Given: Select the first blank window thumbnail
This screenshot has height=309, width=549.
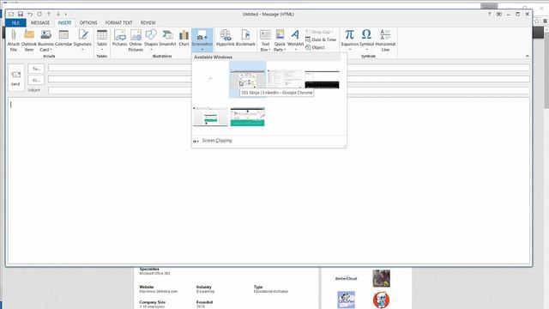Looking at the screenshot, I should tap(210, 79).
